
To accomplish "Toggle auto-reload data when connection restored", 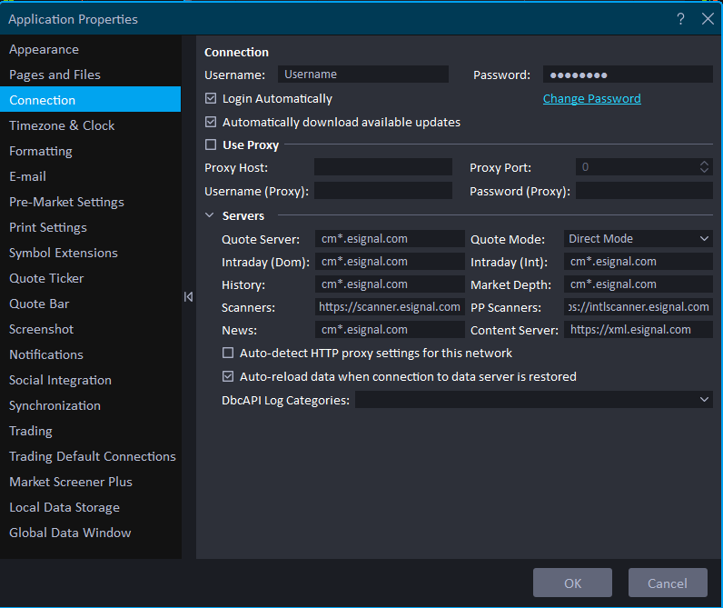I will pyautogui.click(x=228, y=376).
